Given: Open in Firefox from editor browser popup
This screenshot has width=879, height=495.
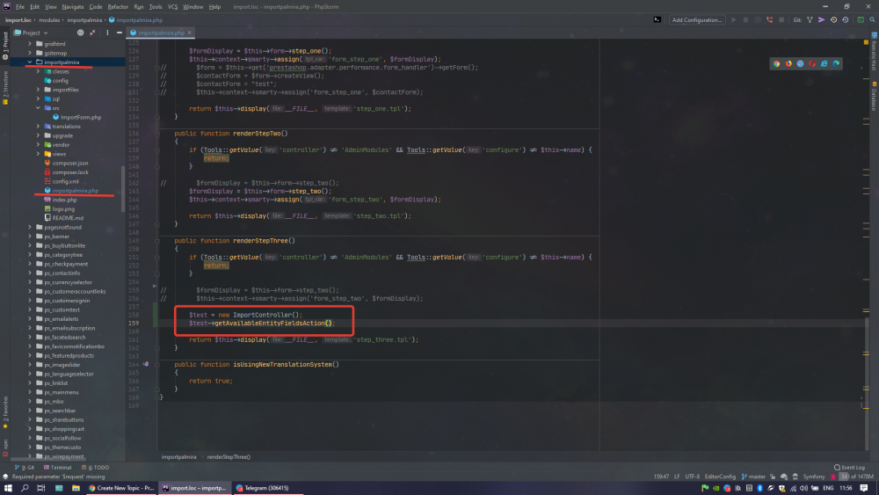Looking at the screenshot, I should pyautogui.click(x=788, y=63).
